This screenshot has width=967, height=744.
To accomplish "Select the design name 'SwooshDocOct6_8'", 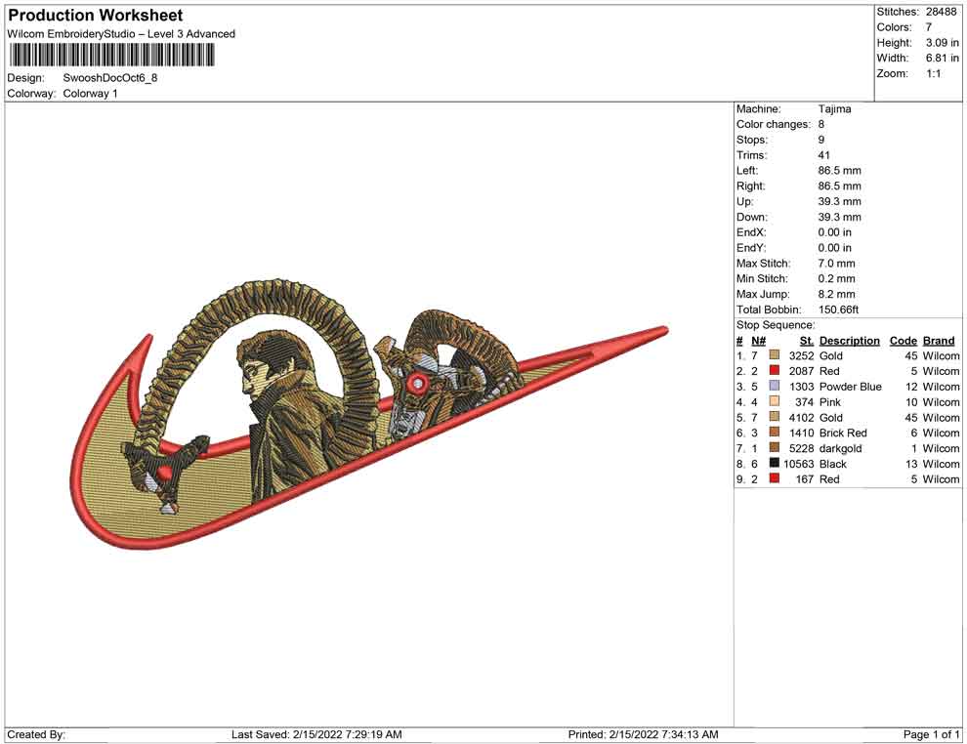I will [110, 78].
